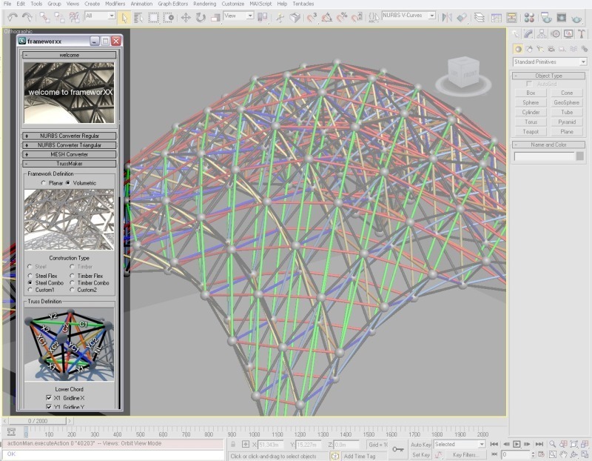
Task: Expand the NURBS Converter Regular rollout
Action: [x=69, y=136]
